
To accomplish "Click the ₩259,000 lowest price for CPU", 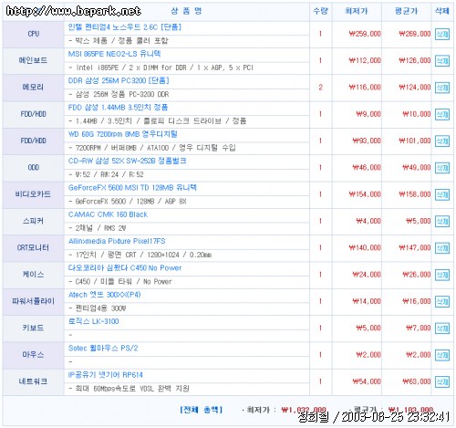I will click(365, 34).
